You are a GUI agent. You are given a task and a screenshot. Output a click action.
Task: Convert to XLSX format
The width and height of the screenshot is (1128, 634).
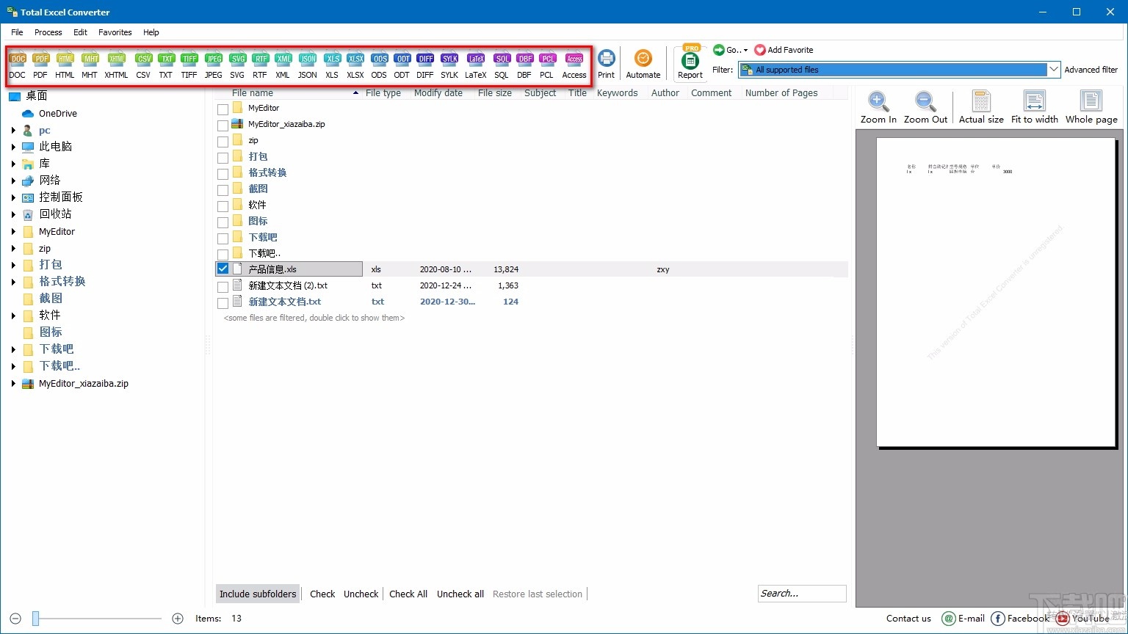coord(355,65)
